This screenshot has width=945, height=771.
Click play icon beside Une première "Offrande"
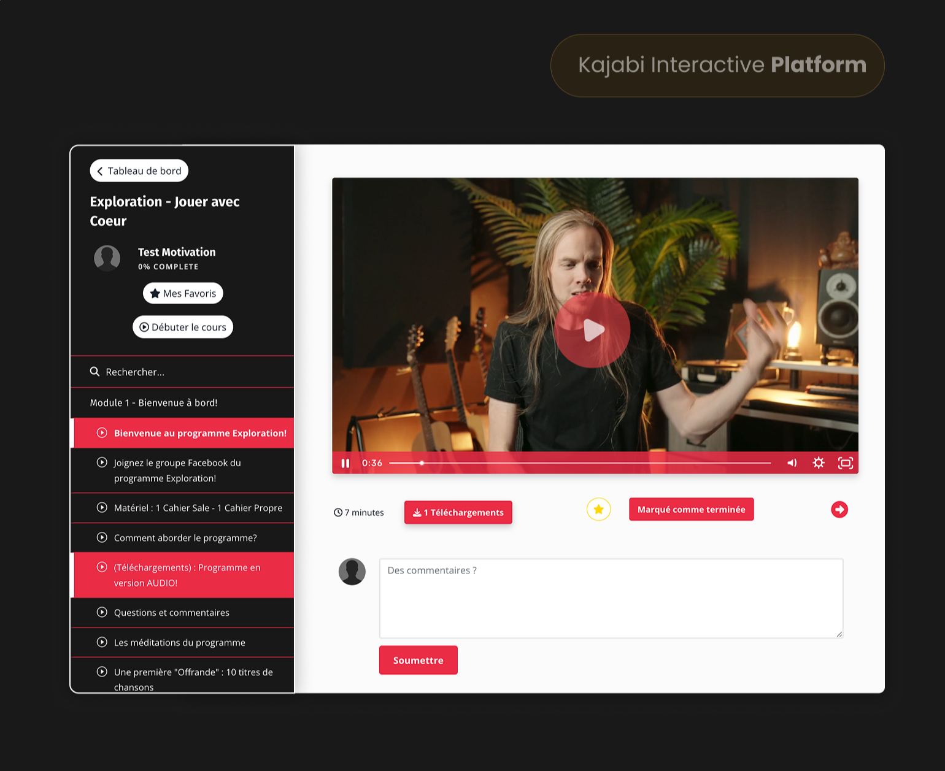(102, 672)
